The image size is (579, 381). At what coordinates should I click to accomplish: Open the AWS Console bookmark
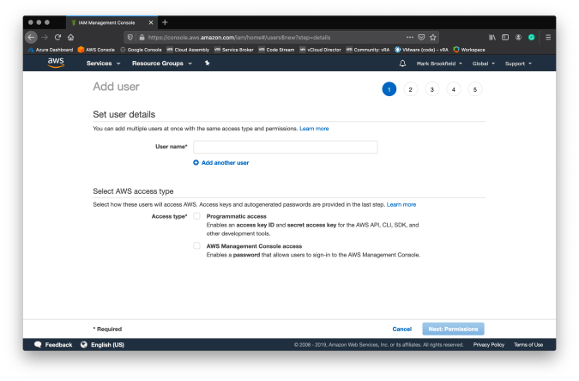point(96,49)
